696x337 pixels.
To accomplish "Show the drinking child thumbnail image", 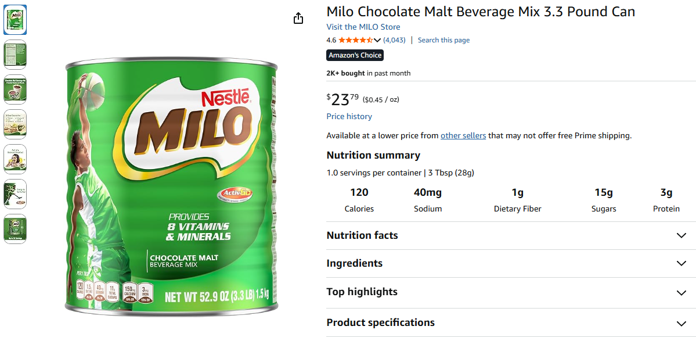I will [x=15, y=159].
